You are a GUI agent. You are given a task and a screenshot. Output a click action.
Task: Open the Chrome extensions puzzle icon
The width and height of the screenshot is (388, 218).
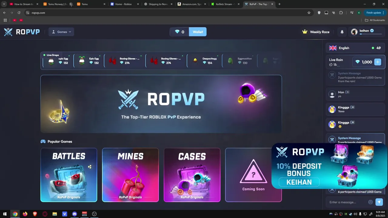pyautogui.click(x=341, y=13)
